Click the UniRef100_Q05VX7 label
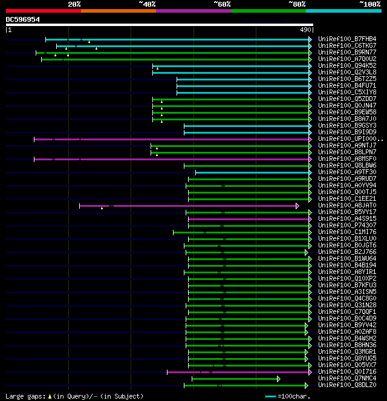387x401 pixels. [347, 365]
